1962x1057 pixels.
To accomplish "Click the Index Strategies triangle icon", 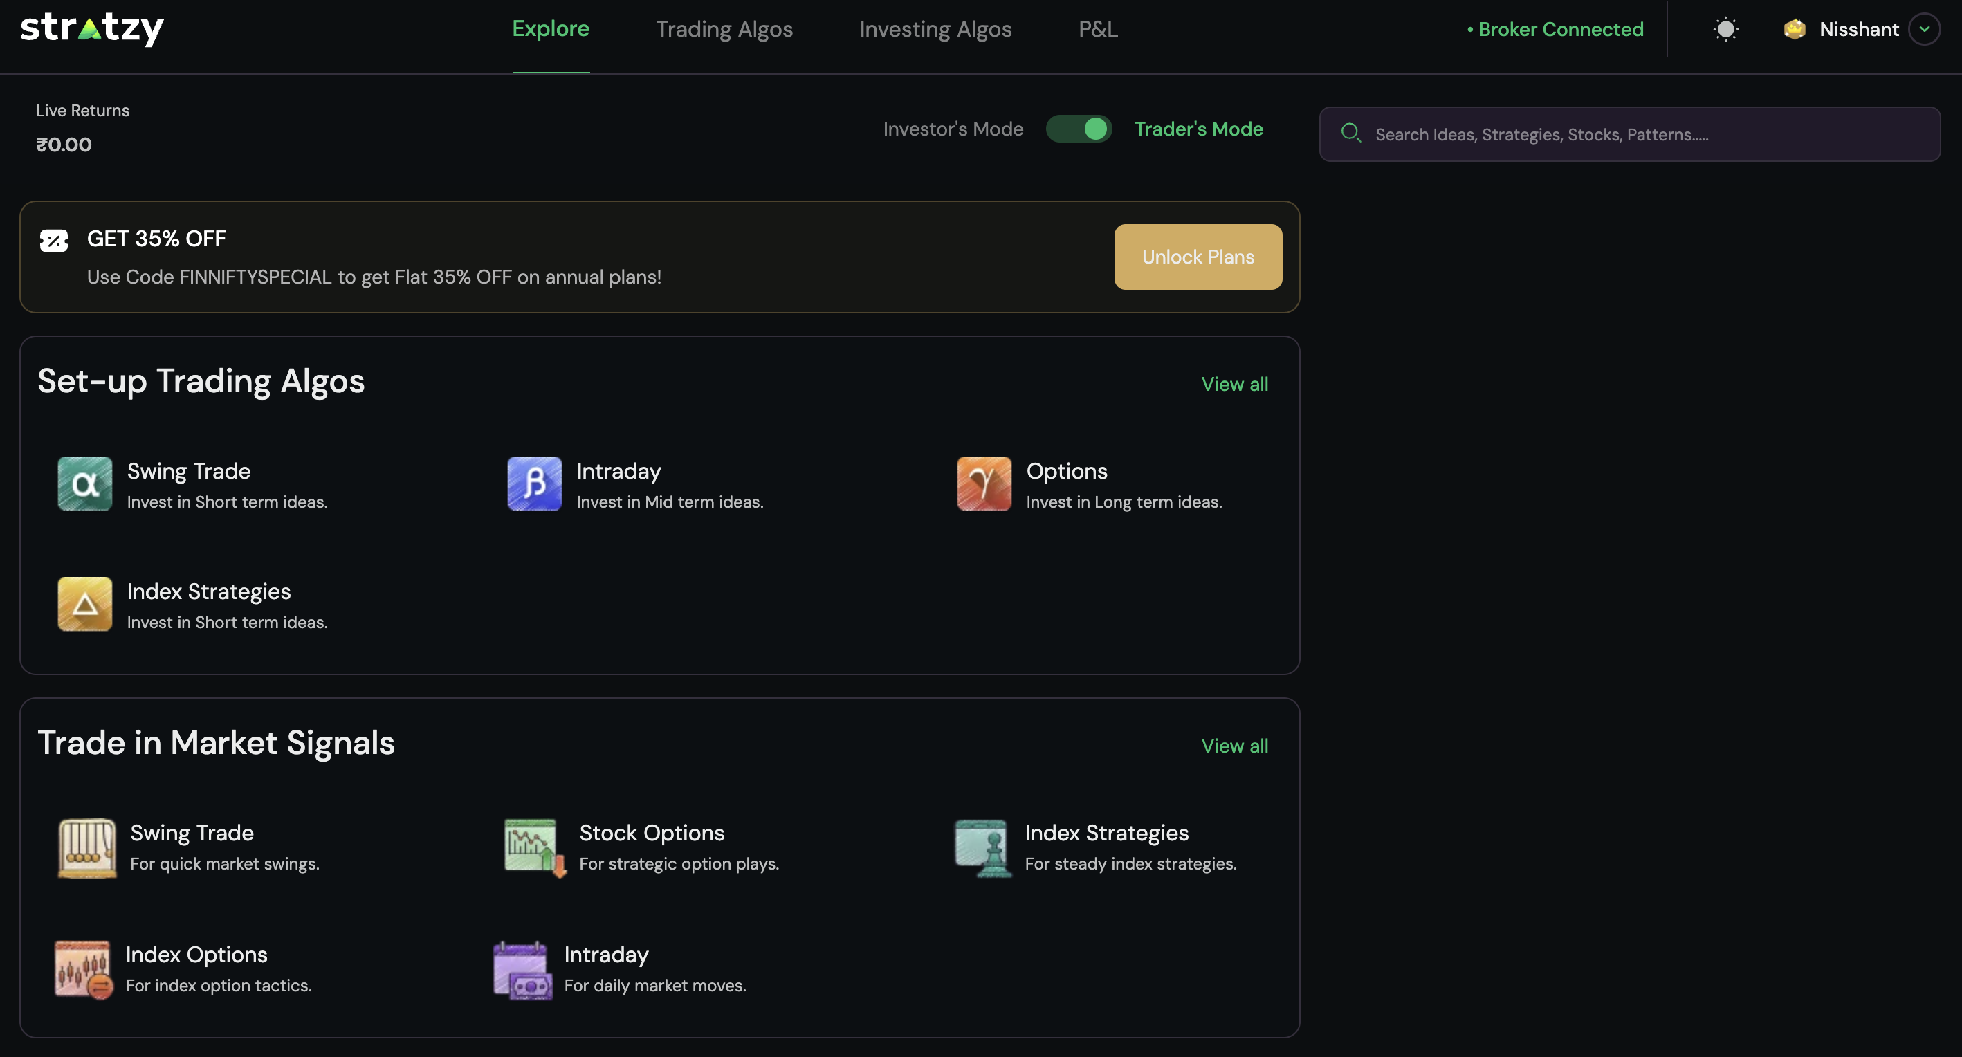I will (84, 604).
